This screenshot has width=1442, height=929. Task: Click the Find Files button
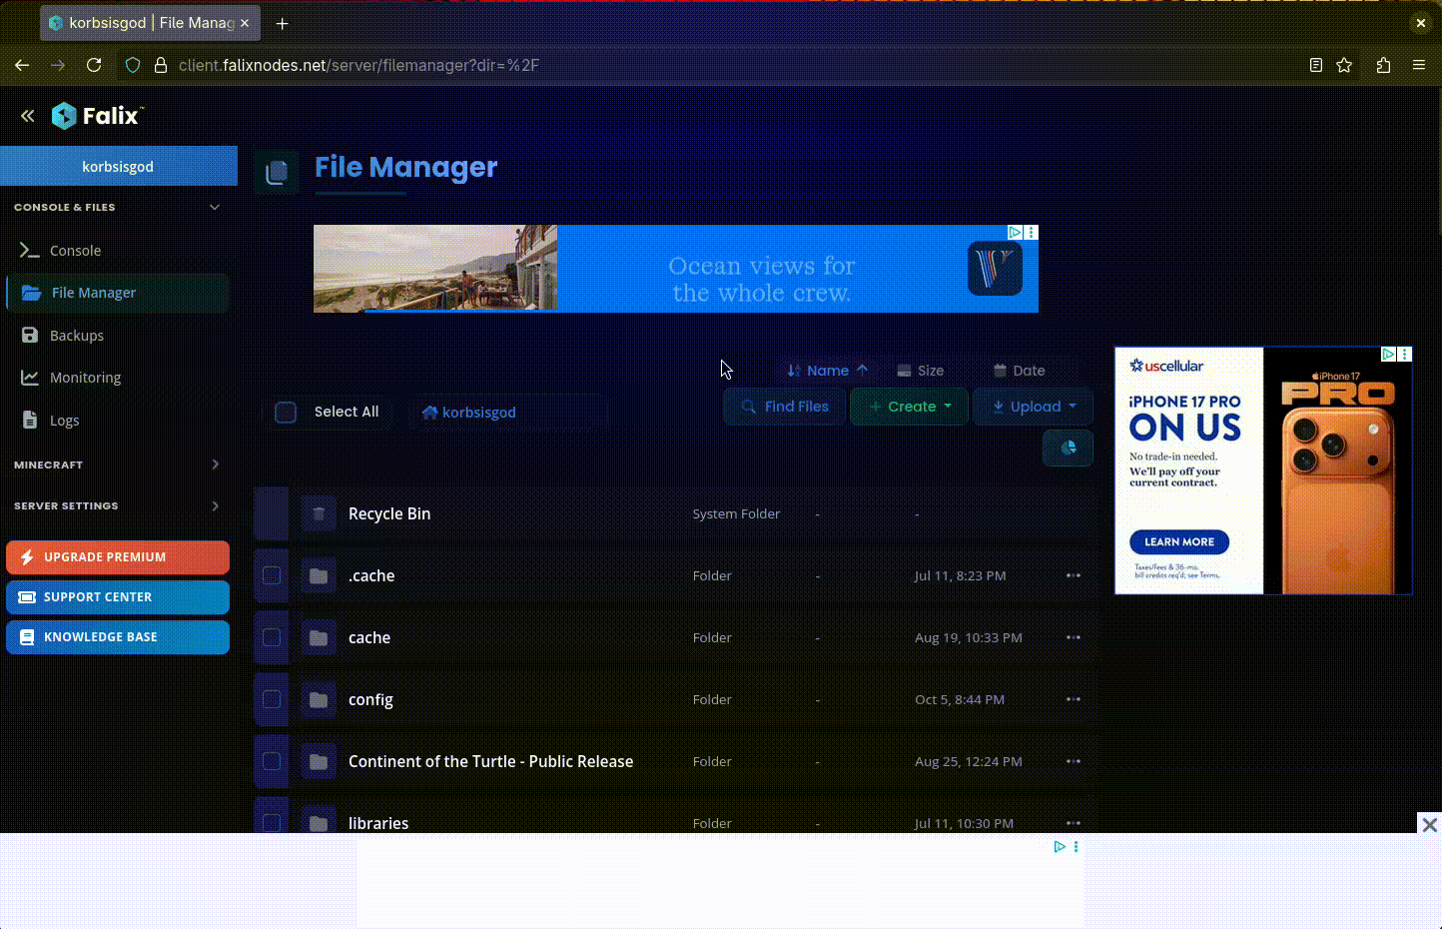pyautogui.click(x=784, y=407)
